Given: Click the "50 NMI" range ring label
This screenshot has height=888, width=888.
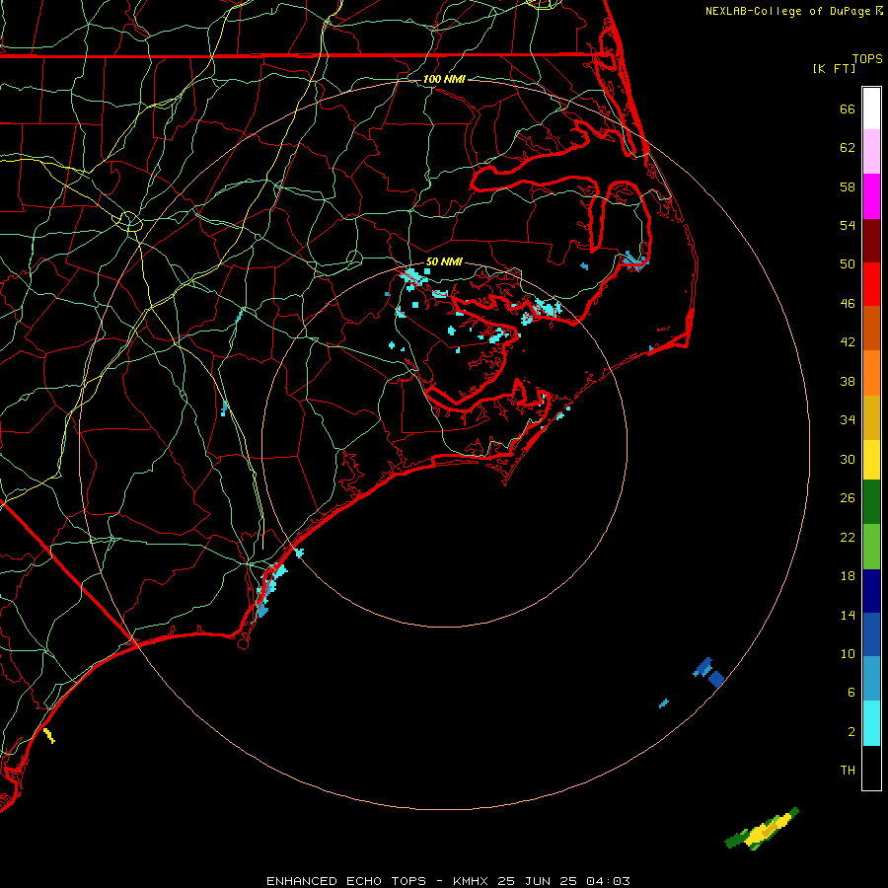Looking at the screenshot, I should (x=444, y=261).
